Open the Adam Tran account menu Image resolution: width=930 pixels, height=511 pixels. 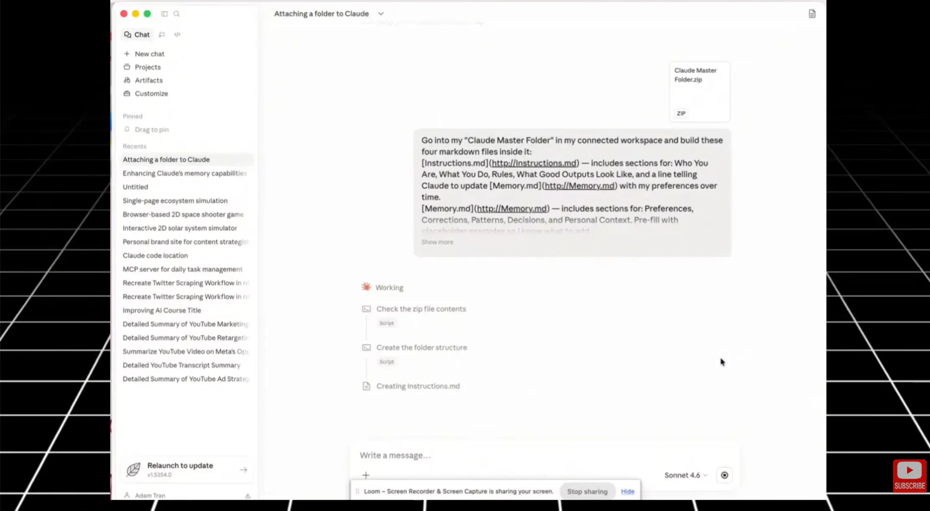click(149, 496)
